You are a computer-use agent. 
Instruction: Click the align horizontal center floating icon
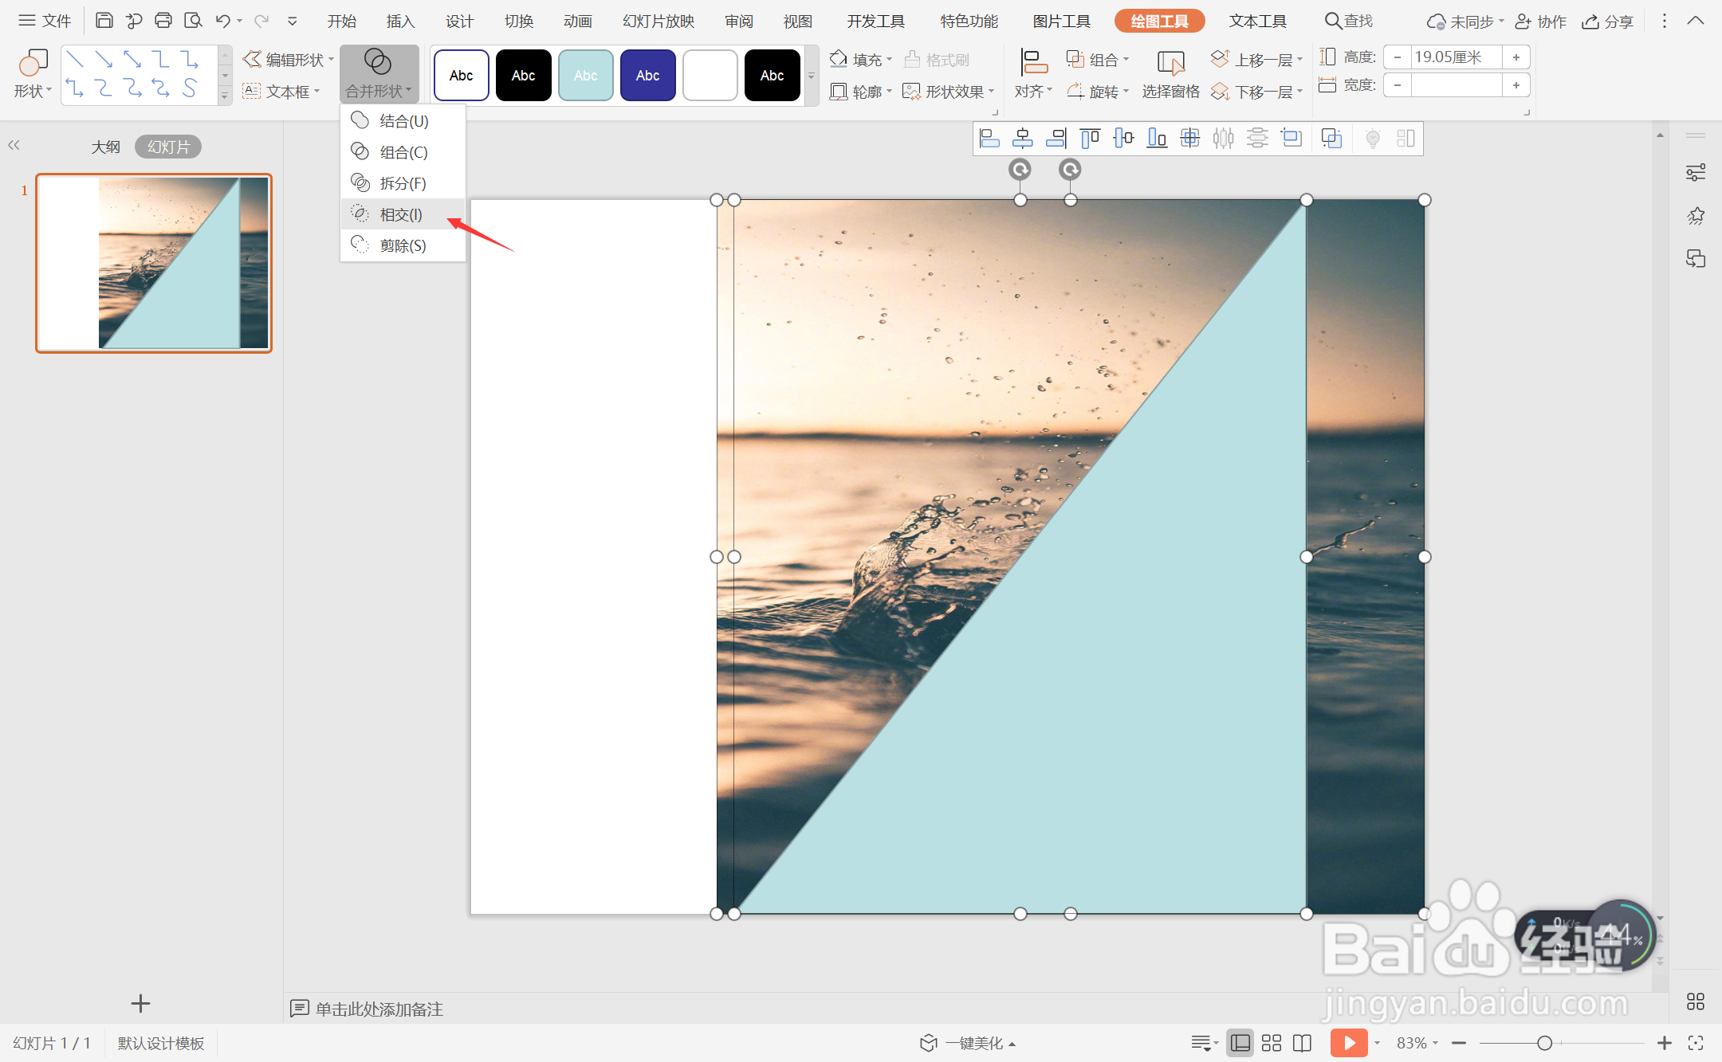(x=1023, y=139)
